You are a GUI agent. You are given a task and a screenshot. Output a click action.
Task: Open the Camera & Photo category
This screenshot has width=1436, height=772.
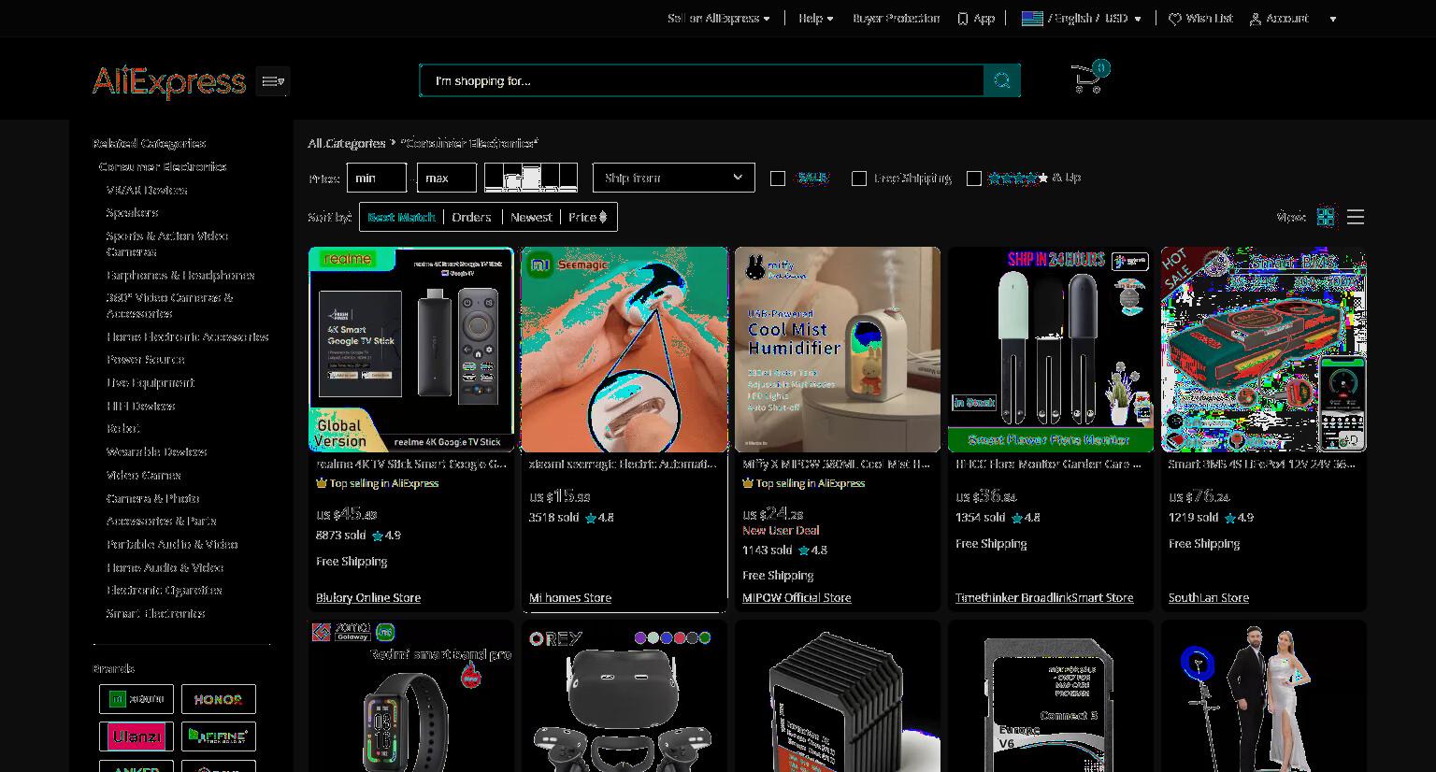pyautogui.click(x=152, y=499)
